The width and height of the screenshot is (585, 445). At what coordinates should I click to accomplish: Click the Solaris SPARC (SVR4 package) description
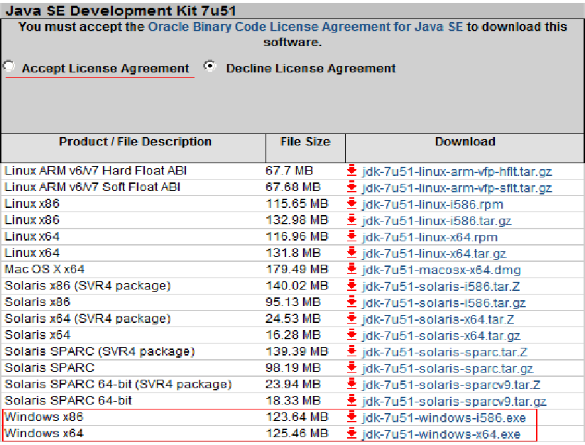(x=99, y=351)
